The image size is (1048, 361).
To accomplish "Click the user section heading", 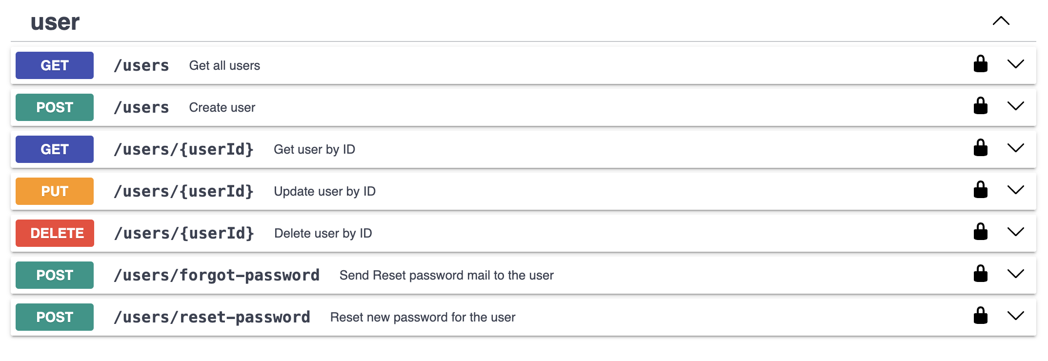I will [x=55, y=21].
